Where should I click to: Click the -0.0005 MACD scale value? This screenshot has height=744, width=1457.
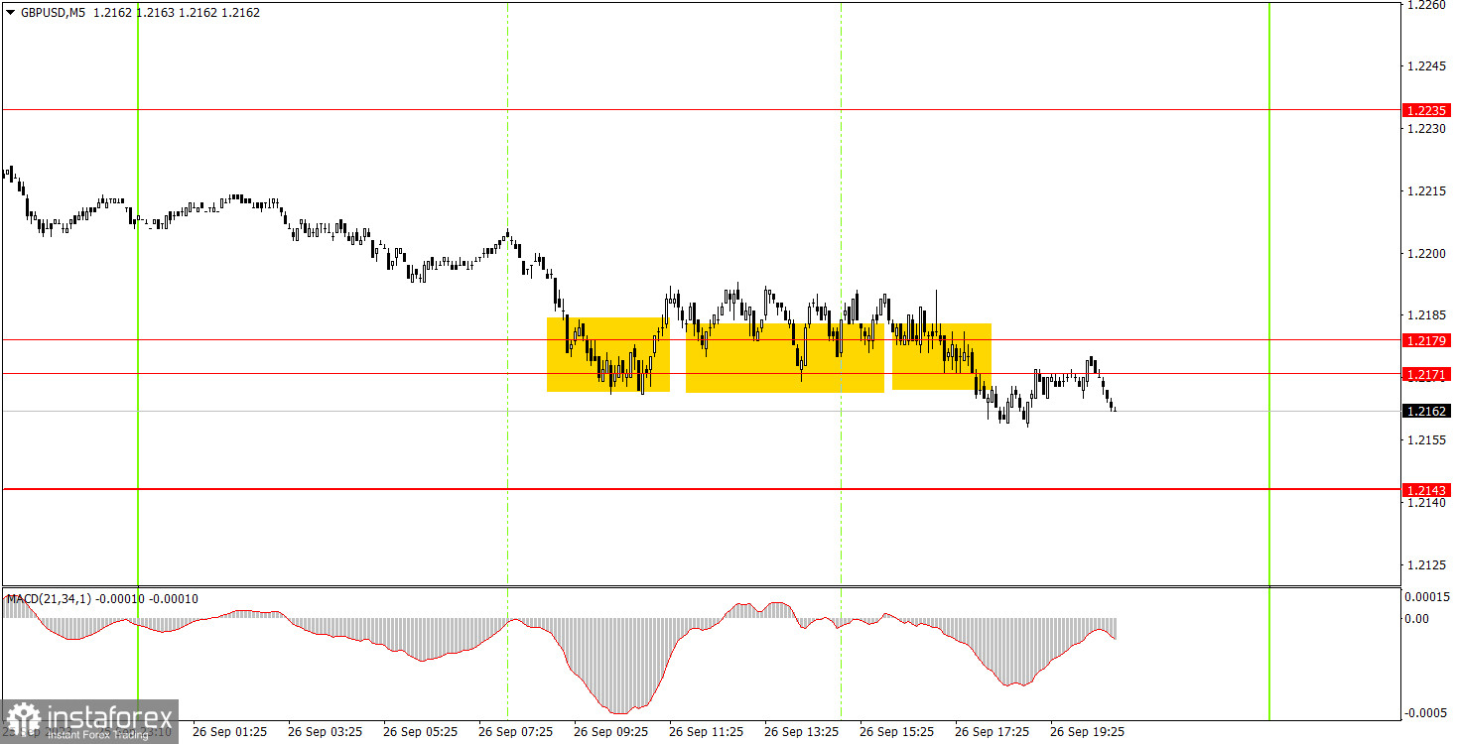[x=1426, y=714]
